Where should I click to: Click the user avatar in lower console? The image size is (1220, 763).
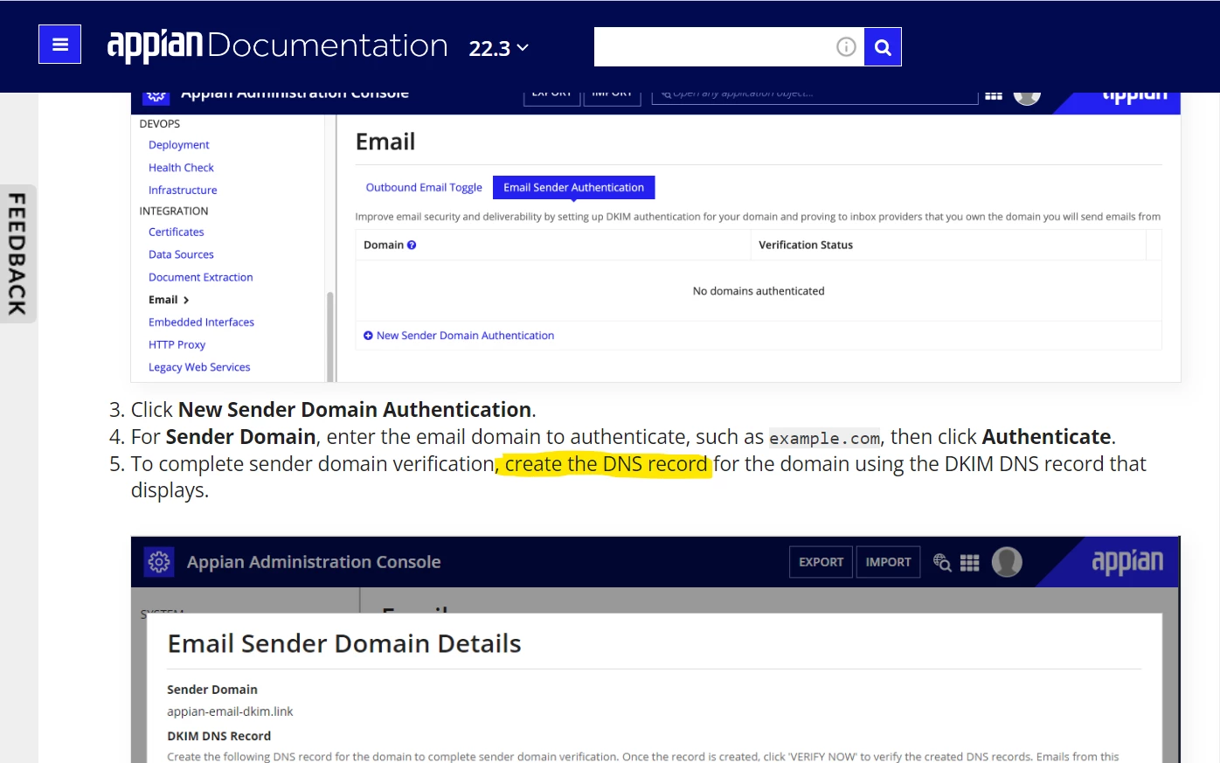pos(1007,562)
